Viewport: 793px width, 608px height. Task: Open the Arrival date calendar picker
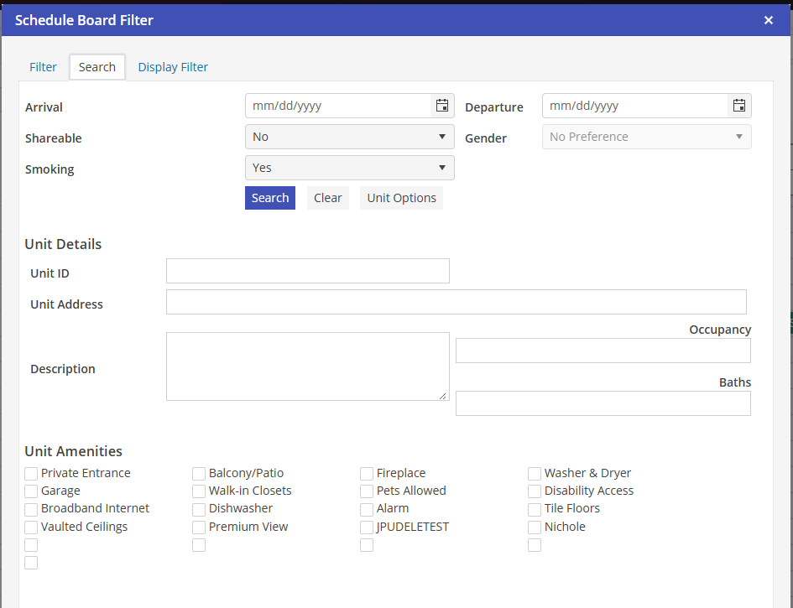[x=441, y=106]
